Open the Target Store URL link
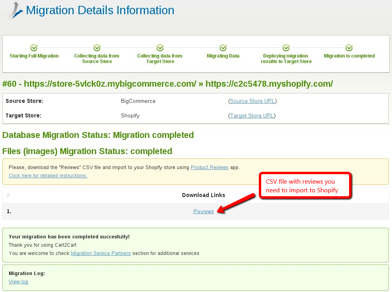The height and width of the screenshot is (292, 392). coord(252,116)
